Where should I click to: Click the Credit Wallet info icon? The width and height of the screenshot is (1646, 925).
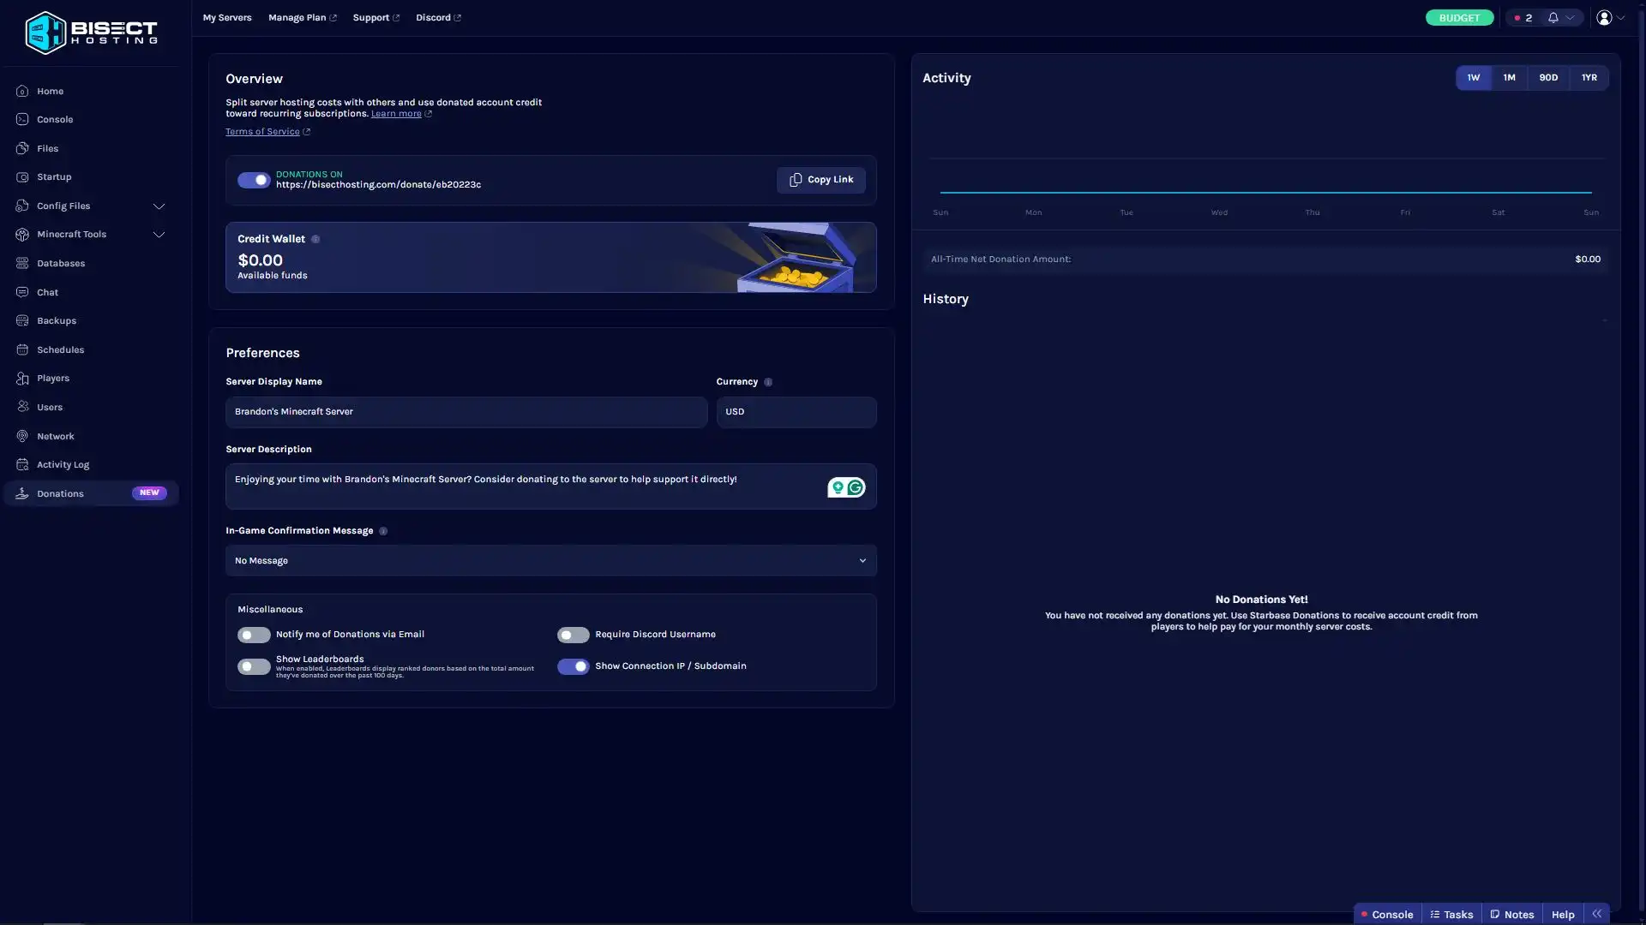[315, 240]
